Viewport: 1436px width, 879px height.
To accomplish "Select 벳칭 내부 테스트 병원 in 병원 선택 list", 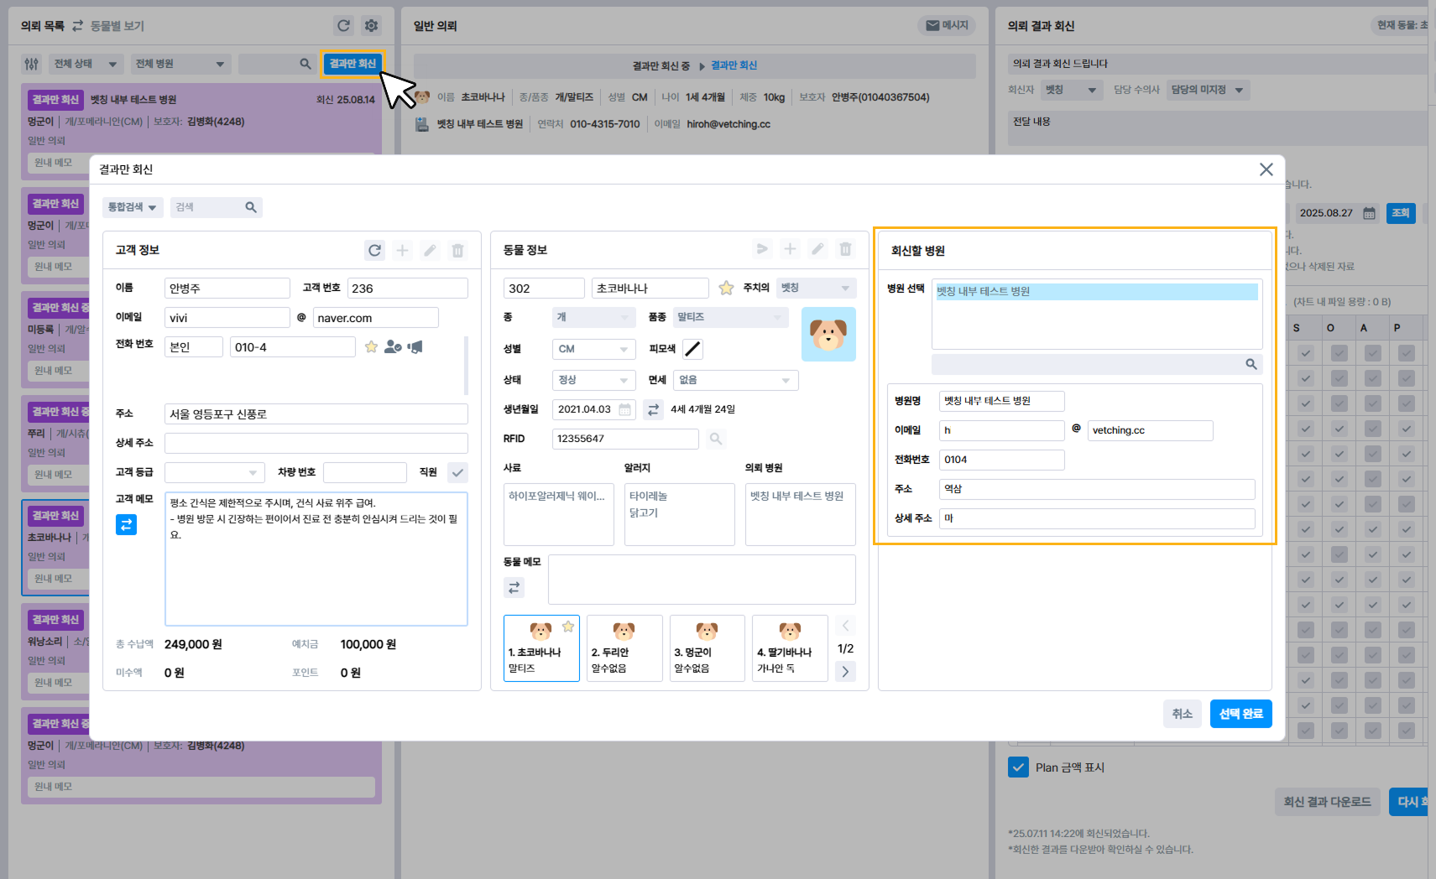I will click(x=1096, y=292).
